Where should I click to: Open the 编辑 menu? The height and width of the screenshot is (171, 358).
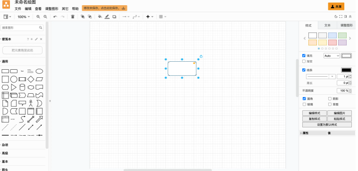coord(28,9)
